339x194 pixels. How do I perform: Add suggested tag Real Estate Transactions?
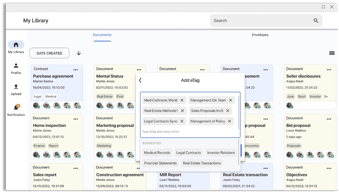(x=202, y=163)
